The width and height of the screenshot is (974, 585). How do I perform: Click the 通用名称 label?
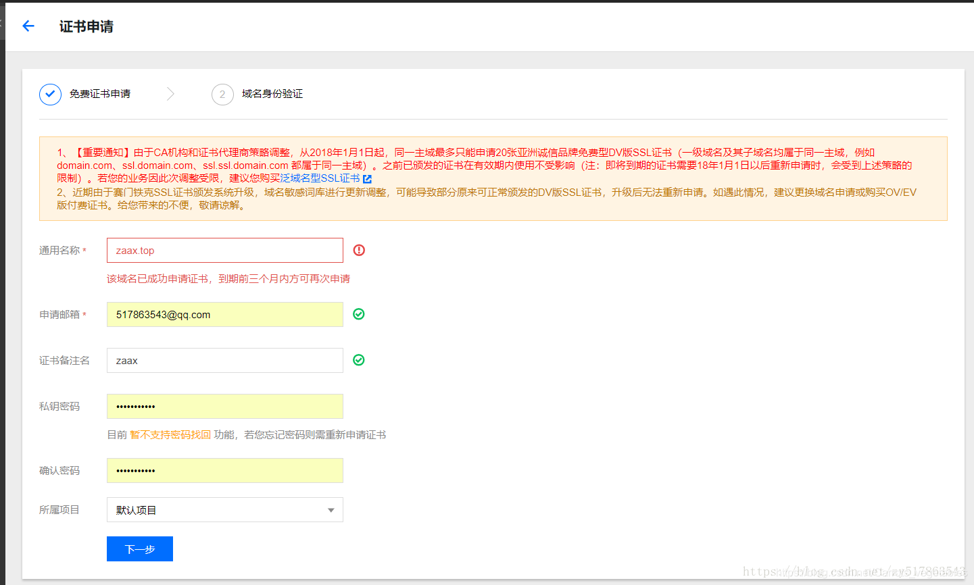(x=59, y=251)
